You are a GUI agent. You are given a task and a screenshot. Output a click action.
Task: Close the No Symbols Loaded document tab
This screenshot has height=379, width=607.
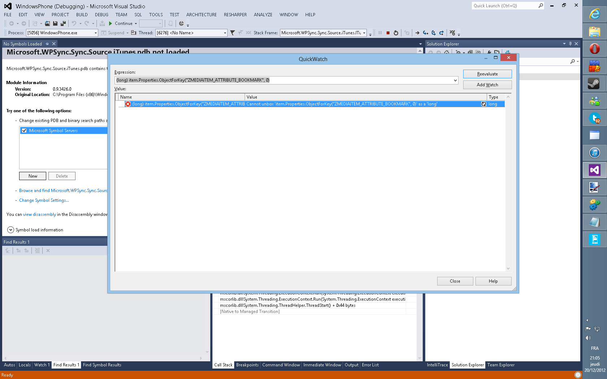click(x=54, y=44)
